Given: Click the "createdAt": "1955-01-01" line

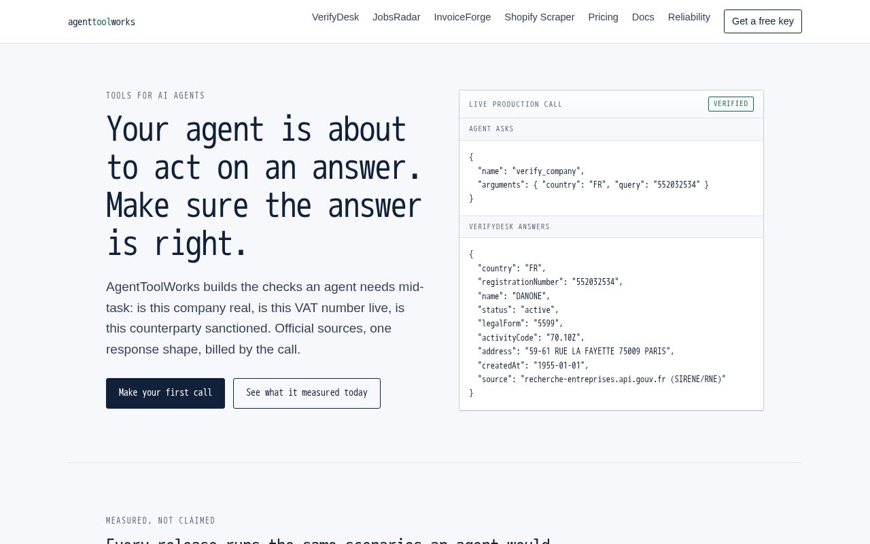Looking at the screenshot, I should click(x=533, y=366).
